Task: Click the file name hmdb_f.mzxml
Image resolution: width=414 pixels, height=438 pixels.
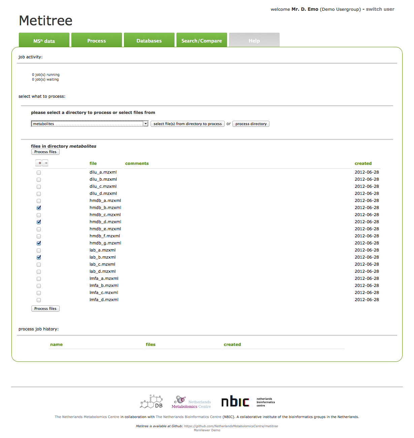Action: [x=105, y=236]
